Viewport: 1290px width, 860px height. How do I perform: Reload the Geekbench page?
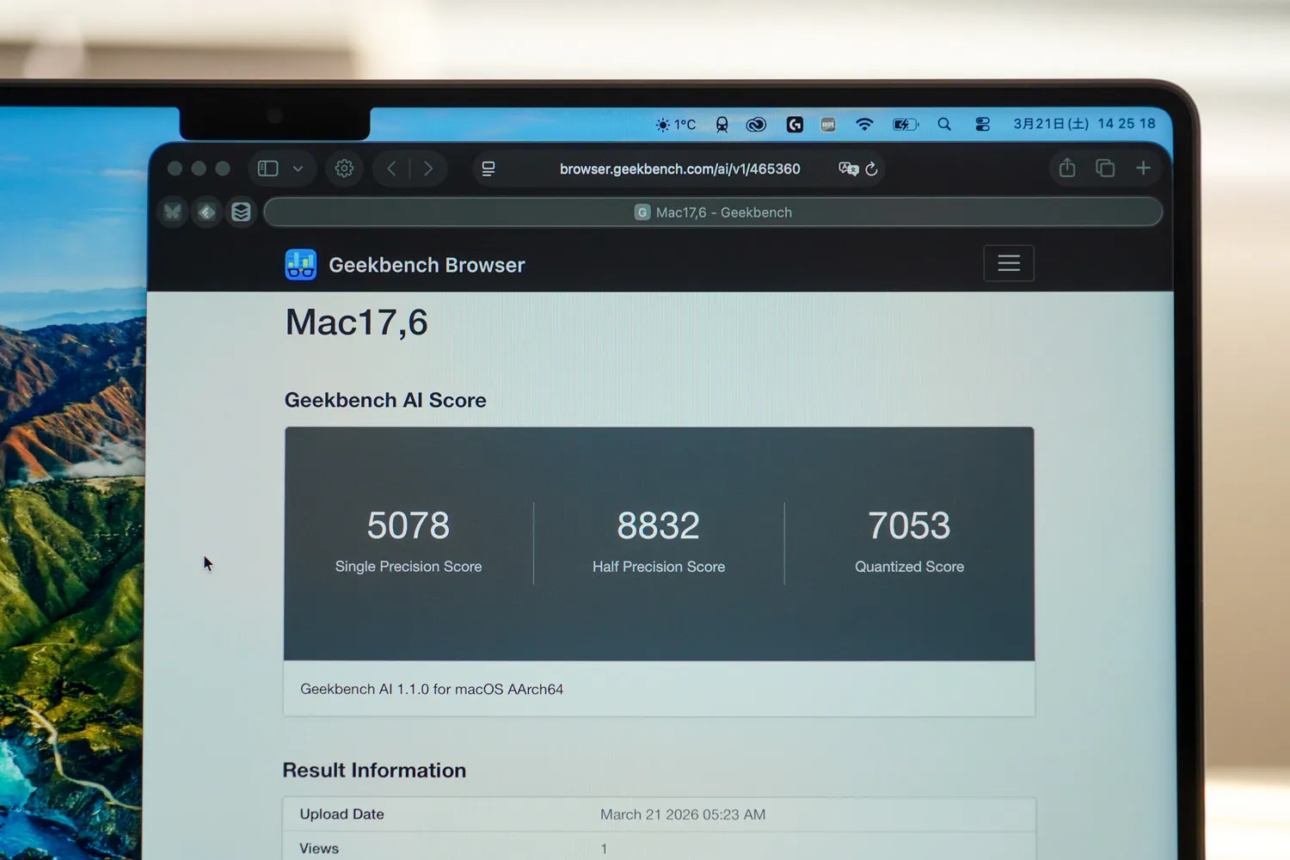pyautogui.click(x=872, y=169)
